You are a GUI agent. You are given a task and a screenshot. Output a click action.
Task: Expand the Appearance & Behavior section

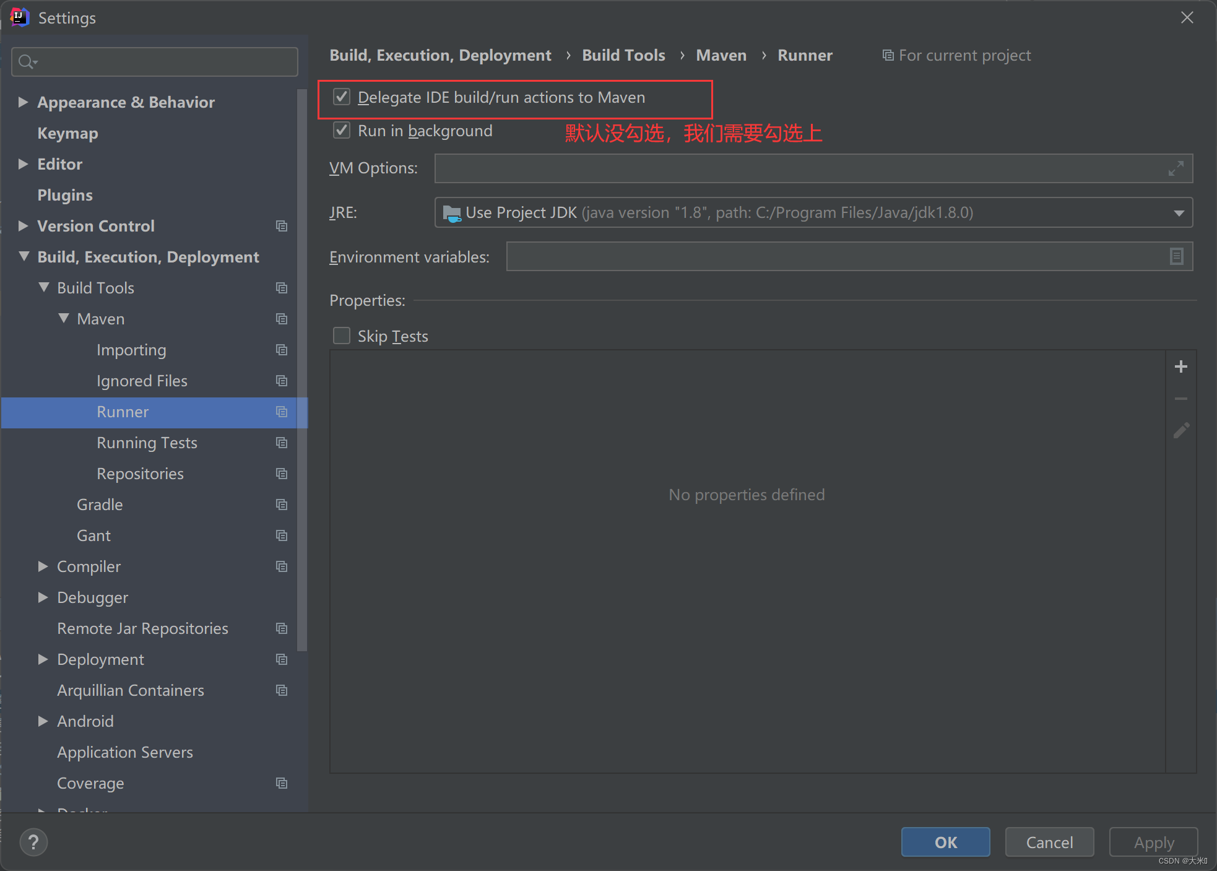click(23, 102)
